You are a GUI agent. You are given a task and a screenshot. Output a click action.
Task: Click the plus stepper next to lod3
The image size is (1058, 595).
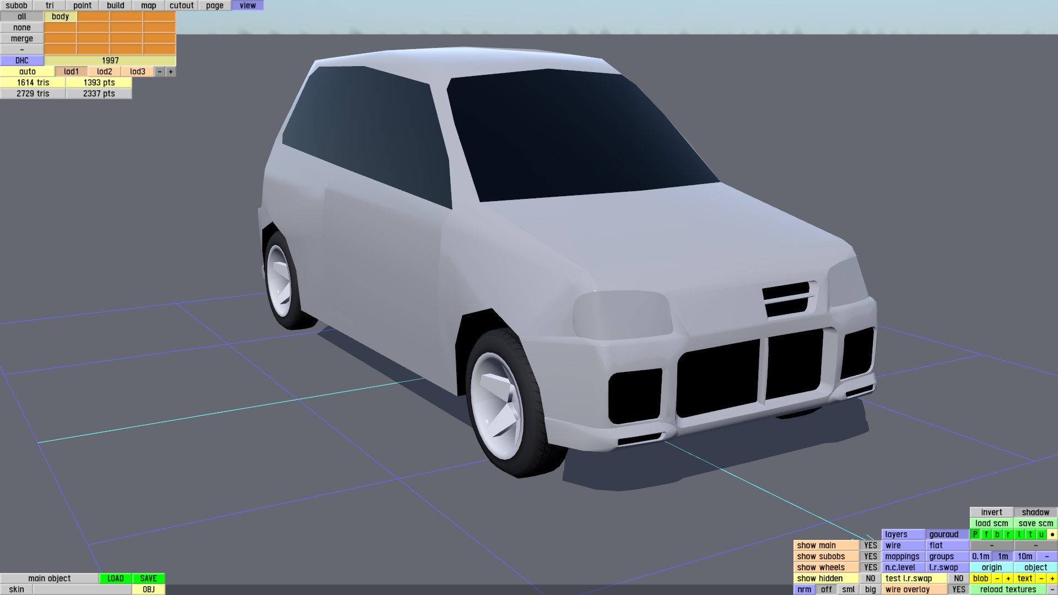coord(171,72)
